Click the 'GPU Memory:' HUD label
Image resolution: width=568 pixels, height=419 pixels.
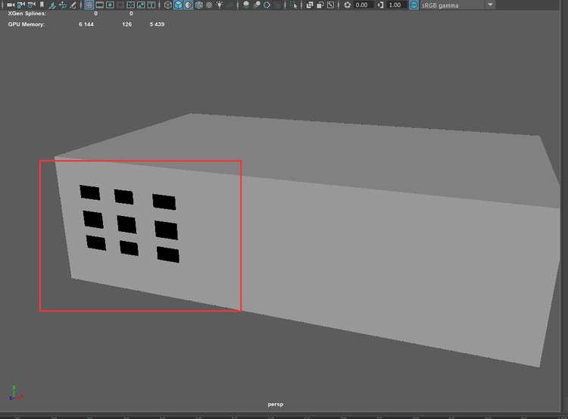pyautogui.click(x=27, y=24)
